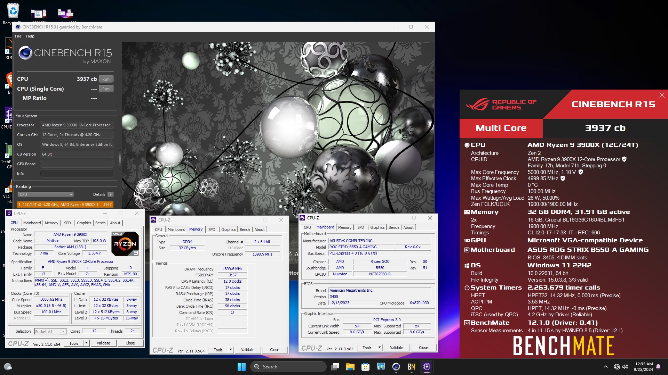The height and width of the screenshot is (375, 668).
Task: Click the ROG Republic of Gamers logo
Action: (501, 104)
